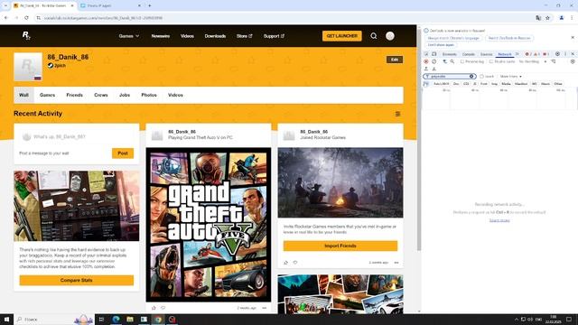Go back in the browser
This screenshot has width=578, height=325.
(6, 18)
